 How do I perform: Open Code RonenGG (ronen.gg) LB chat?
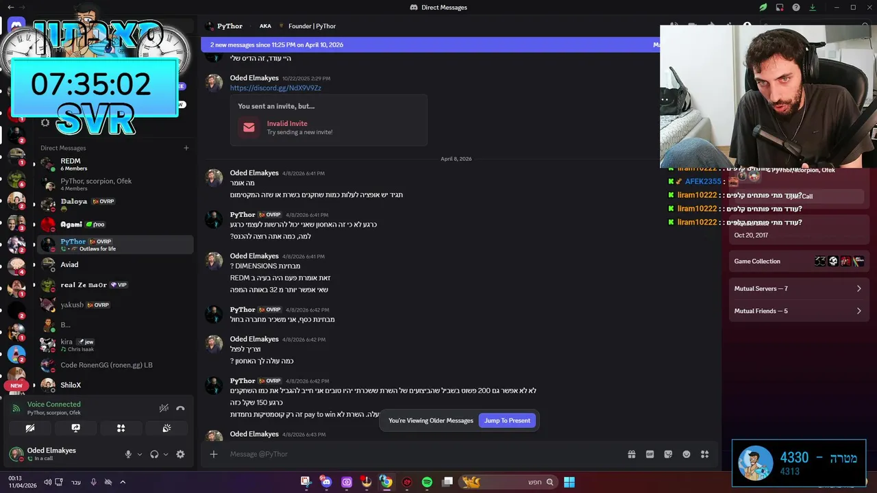coord(115,365)
